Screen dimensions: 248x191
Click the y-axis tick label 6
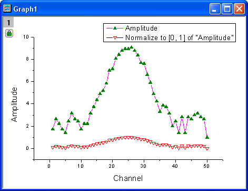pyautogui.click(x=27, y=81)
